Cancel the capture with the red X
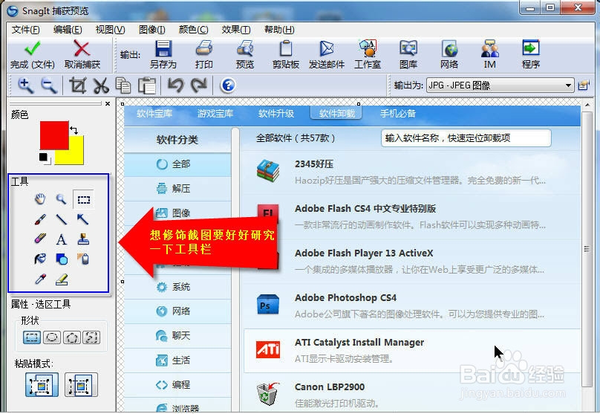600x414 pixels. [82, 48]
